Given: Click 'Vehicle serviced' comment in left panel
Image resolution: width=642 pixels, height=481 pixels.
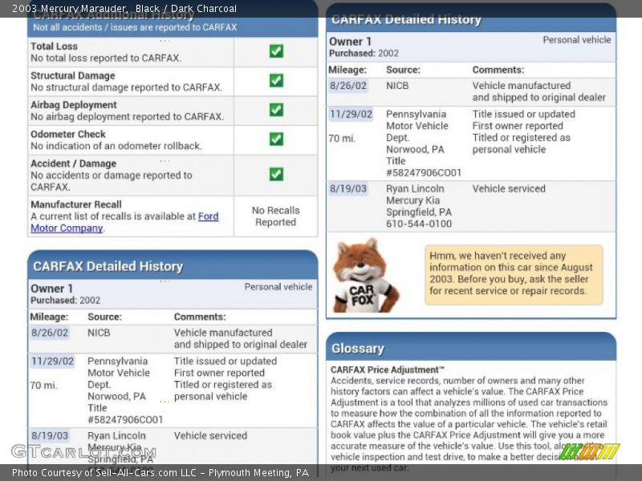Looking at the screenshot, I should [x=210, y=436].
